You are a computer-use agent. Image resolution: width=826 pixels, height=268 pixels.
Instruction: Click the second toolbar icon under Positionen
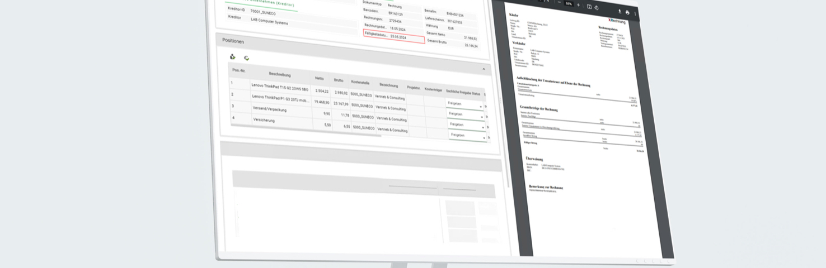[247, 58]
